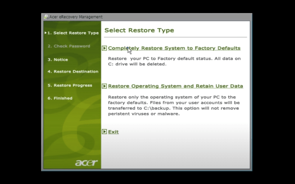295x184 pixels.
Task: Select step 4. Restore Destination in sidebar
Action: [73, 71]
